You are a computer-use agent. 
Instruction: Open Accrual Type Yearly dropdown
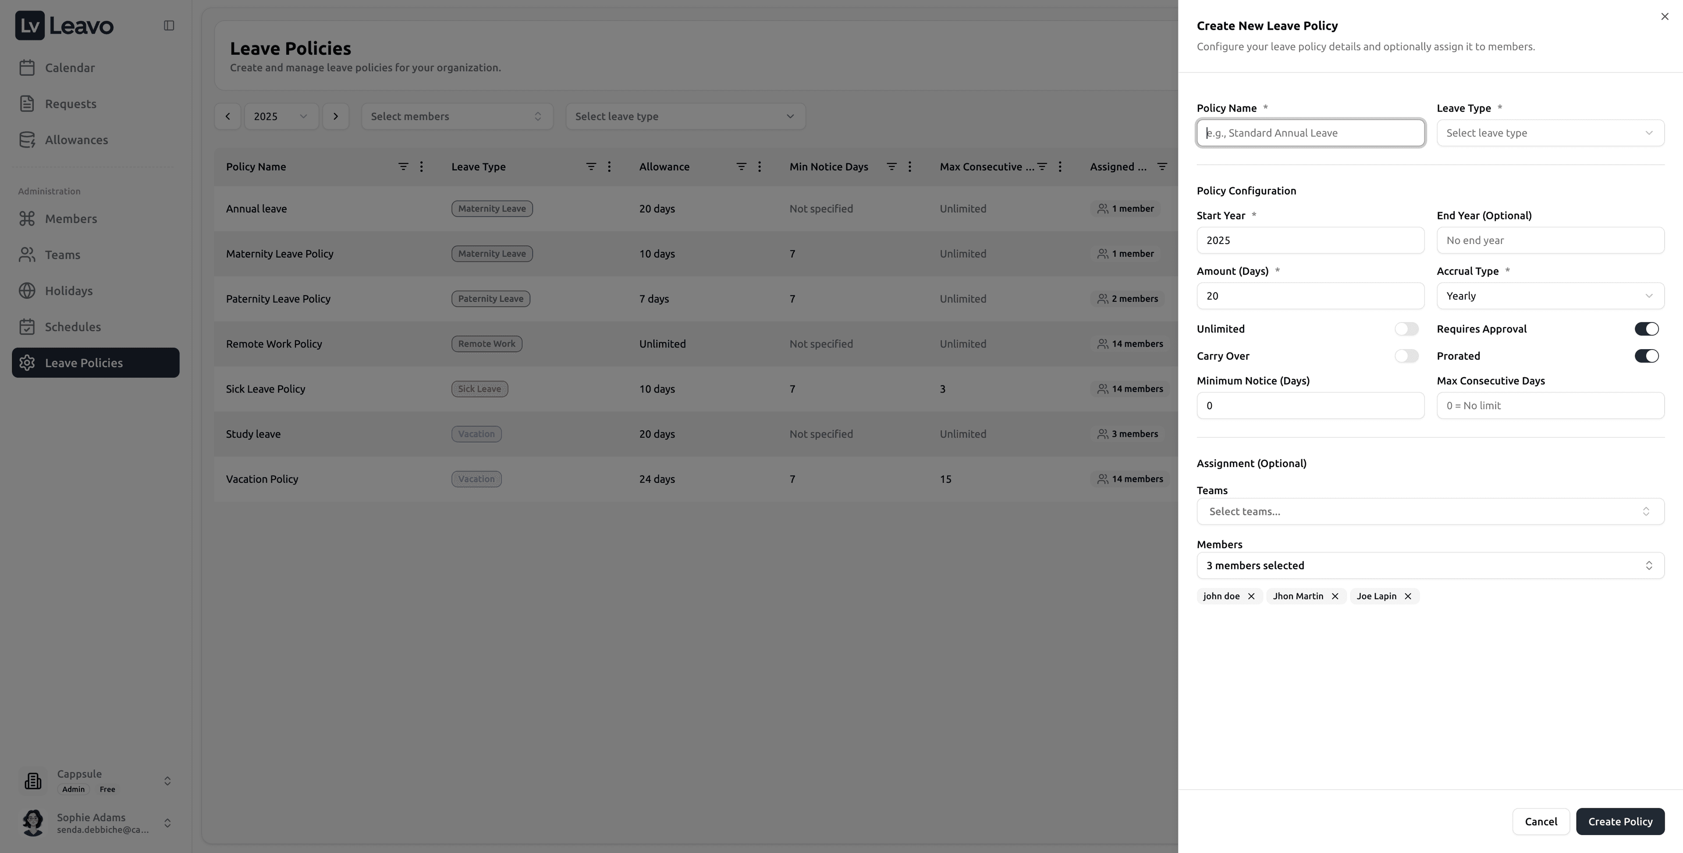[1550, 296]
